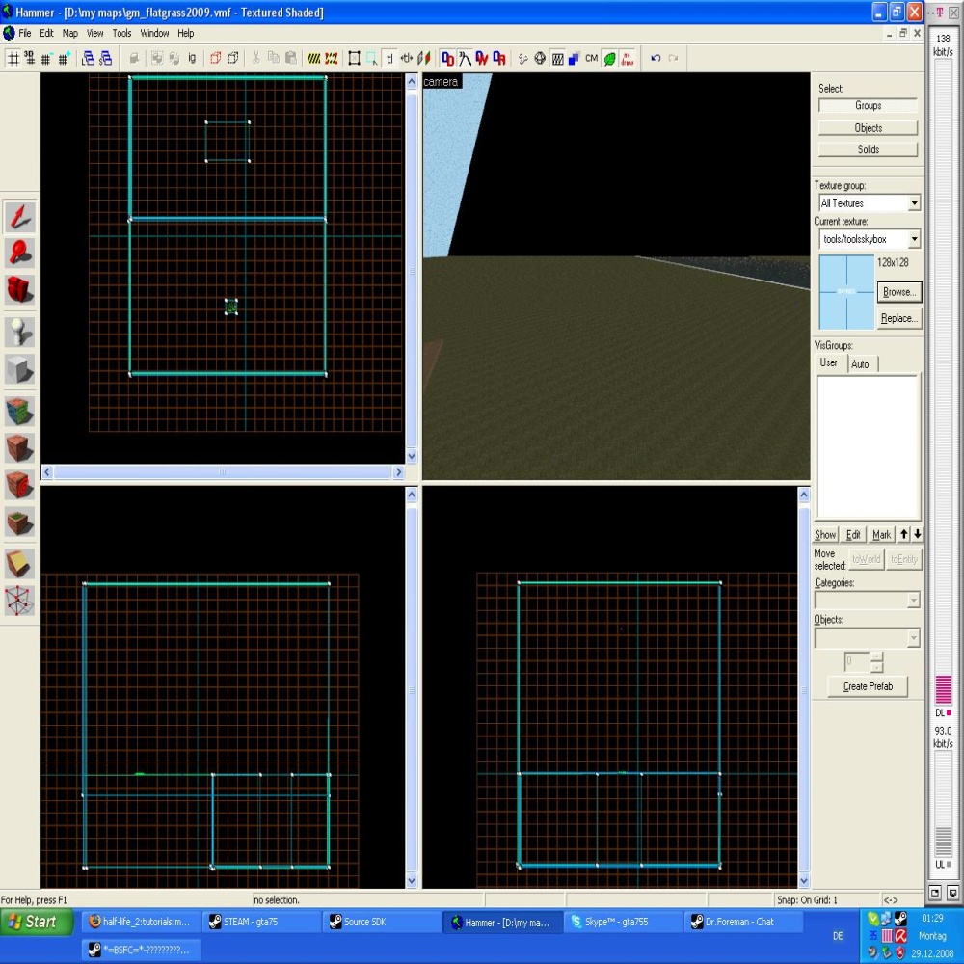Viewport: 964px width, 964px height.
Task: Open the Map menu
Action: (x=70, y=33)
